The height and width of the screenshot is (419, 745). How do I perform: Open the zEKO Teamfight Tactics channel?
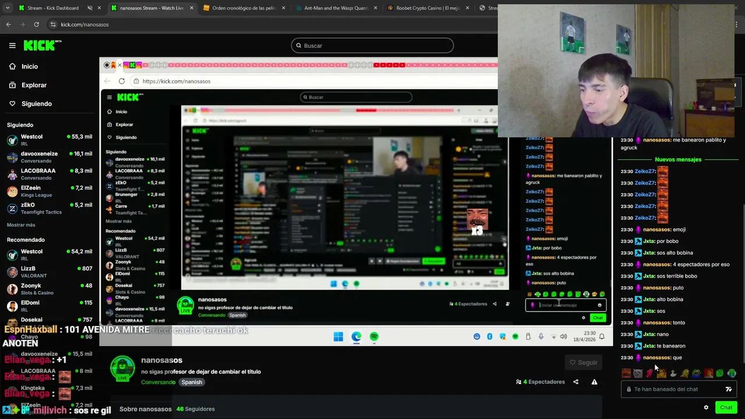pos(49,208)
